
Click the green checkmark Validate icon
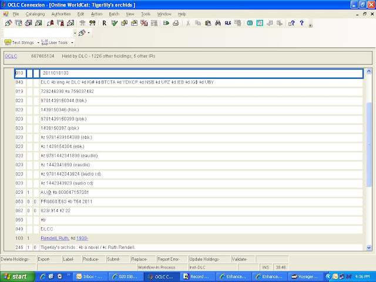(x=115, y=23)
